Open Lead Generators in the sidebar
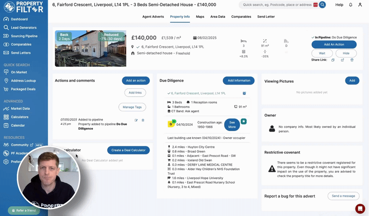The width and height of the screenshot is (369, 216). (x=20, y=28)
